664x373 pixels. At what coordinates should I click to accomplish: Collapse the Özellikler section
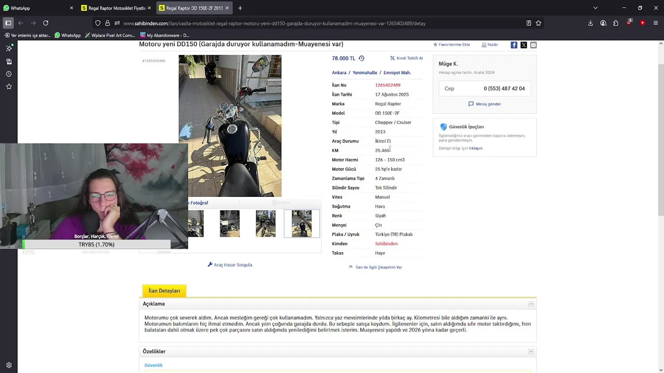tap(531, 352)
